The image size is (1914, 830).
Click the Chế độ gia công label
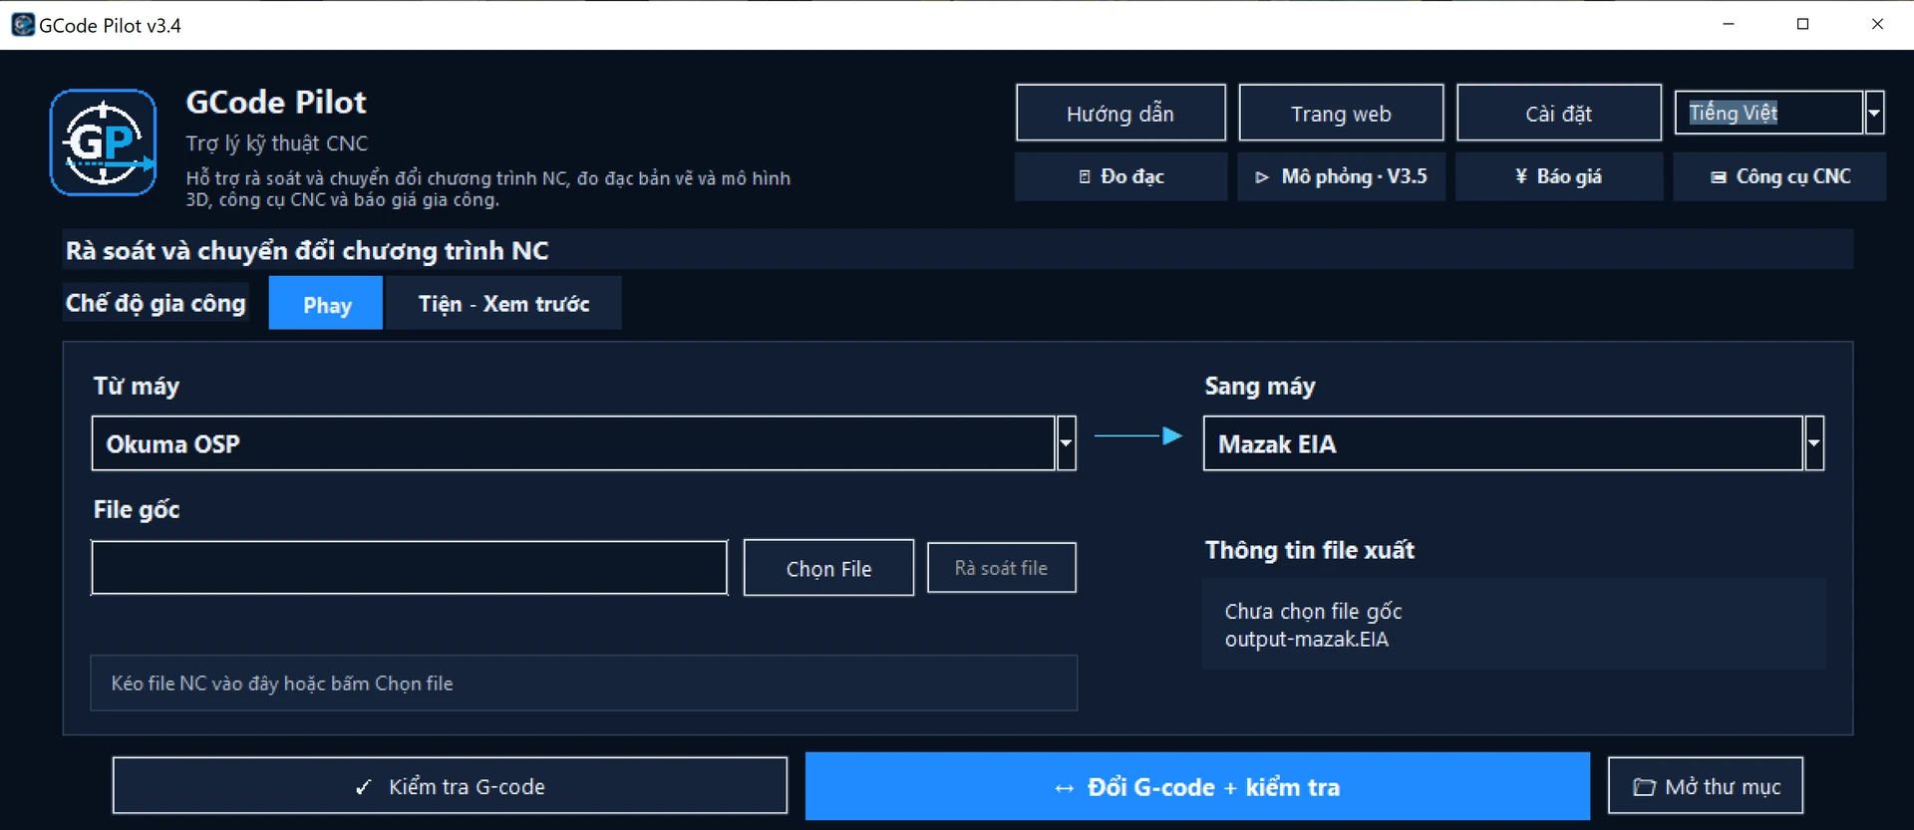[156, 303]
